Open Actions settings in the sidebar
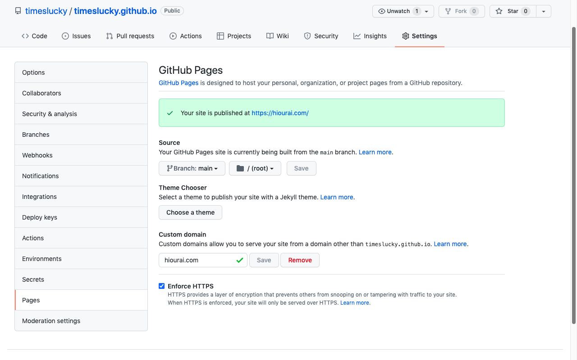 pyautogui.click(x=81, y=238)
